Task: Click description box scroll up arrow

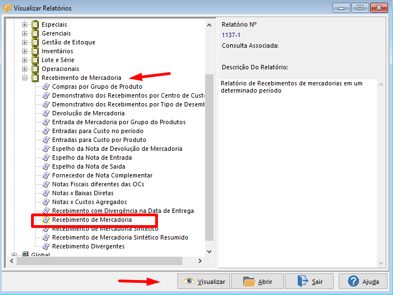Action: click(381, 84)
